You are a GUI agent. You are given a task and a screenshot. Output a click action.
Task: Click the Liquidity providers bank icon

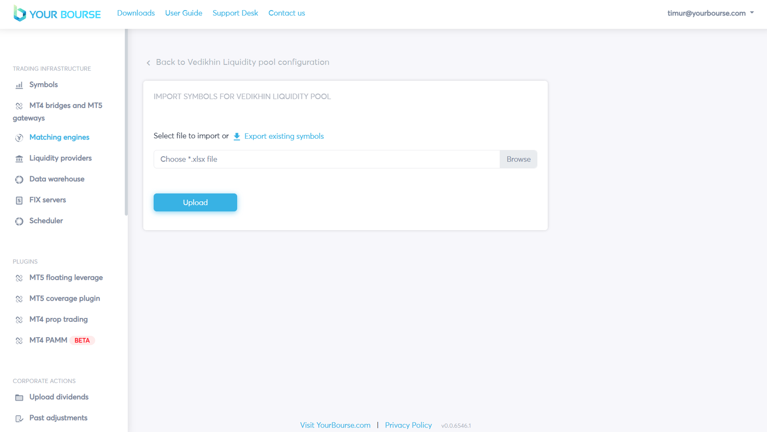coord(19,158)
